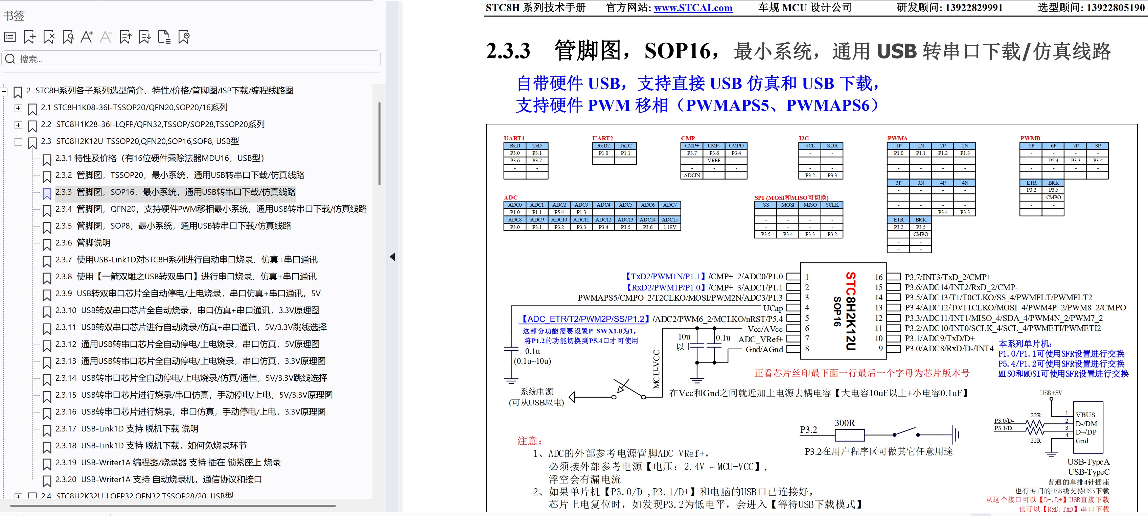Image resolution: width=1148 pixels, height=516 pixels.
Task: Click the page with lines icon
Action: pos(164,37)
